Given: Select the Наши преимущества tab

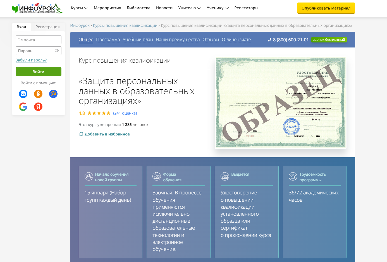Looking at the screenshot, I should (178, 40).
